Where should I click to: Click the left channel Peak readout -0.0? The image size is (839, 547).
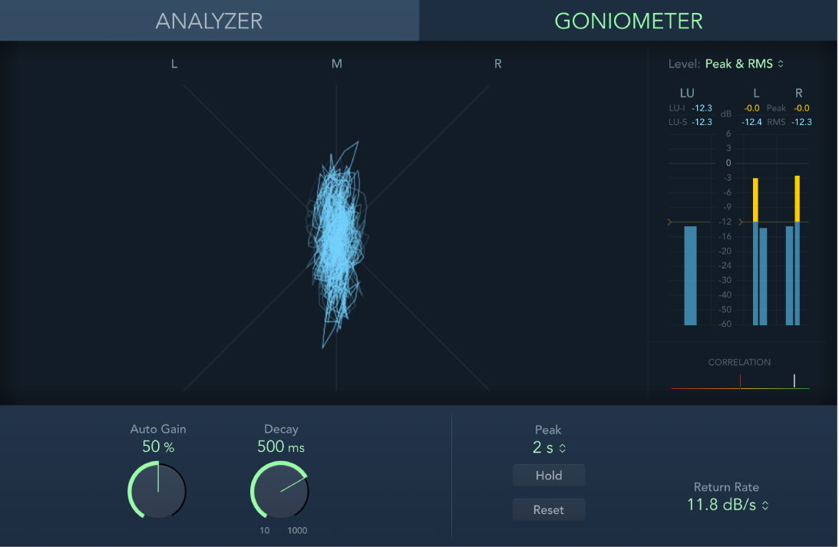[x=751, y=108]
